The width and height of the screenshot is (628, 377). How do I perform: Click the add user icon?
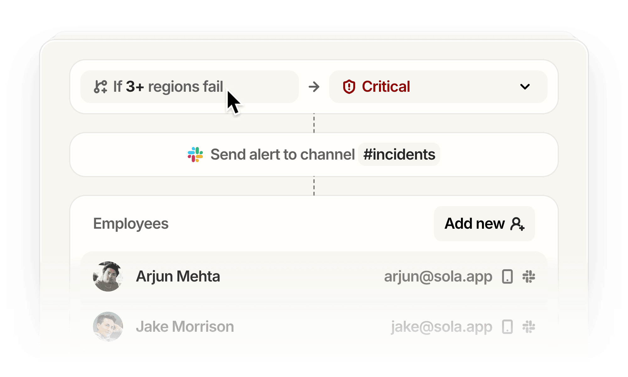pyautogui.click(x=517, y=224)
